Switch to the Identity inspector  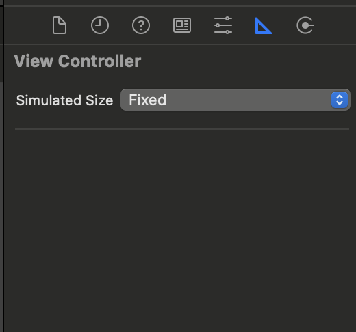point(182,25)
